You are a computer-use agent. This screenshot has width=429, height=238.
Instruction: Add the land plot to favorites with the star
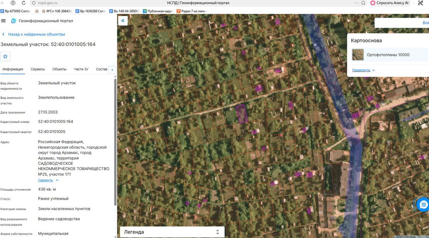[x=5, y=56]
